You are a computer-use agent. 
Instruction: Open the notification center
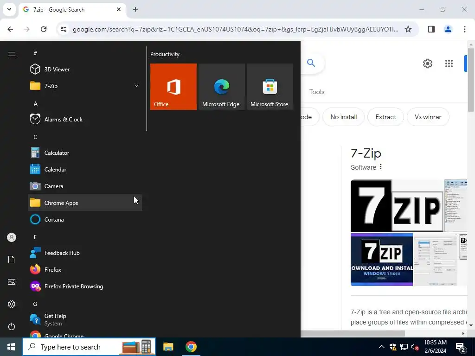click(x=461, y=347)
